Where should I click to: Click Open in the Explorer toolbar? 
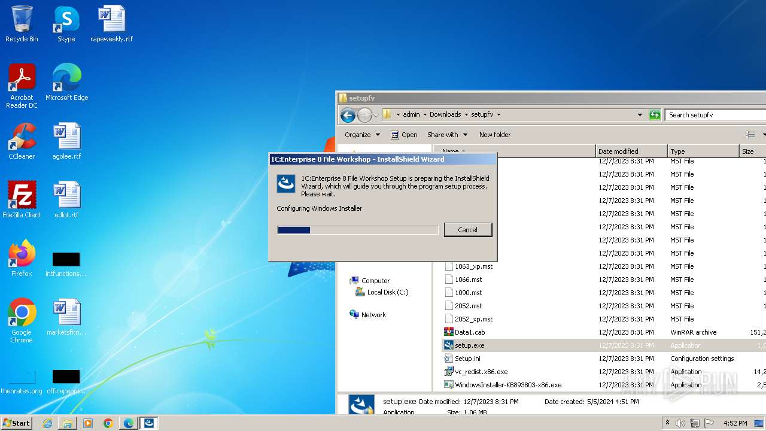pyautogui.click(x=404, y=135)
